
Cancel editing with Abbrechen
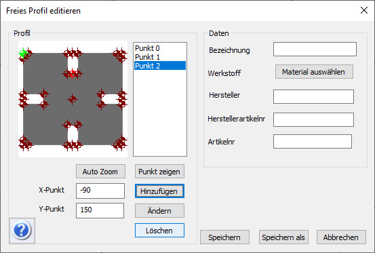pyautogui.click(x=341, y=237)
